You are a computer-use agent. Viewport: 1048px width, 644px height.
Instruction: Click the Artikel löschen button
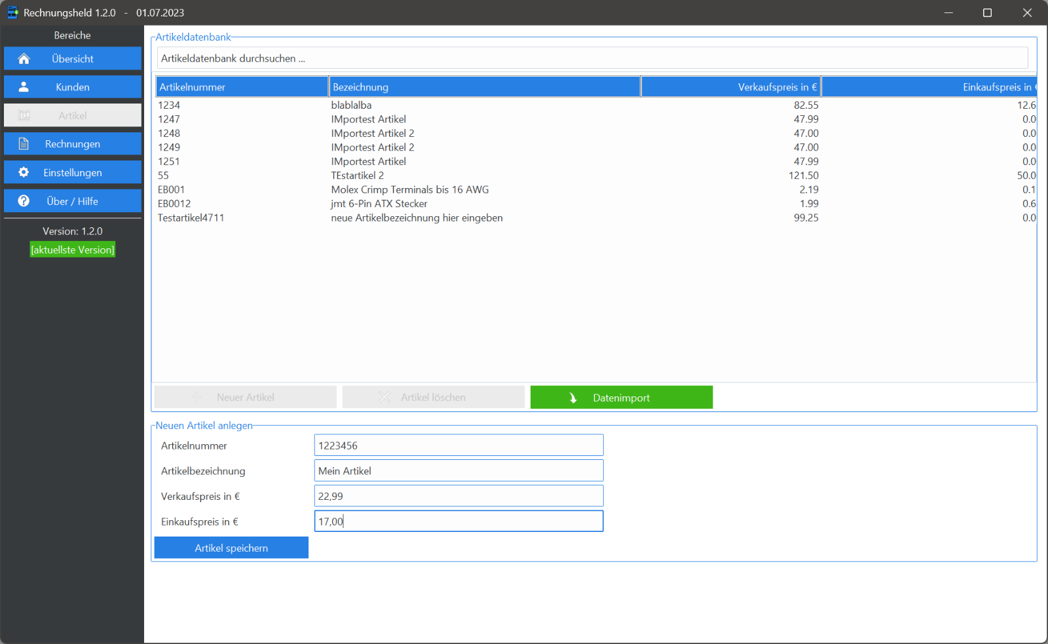click(x=434, y=397)
